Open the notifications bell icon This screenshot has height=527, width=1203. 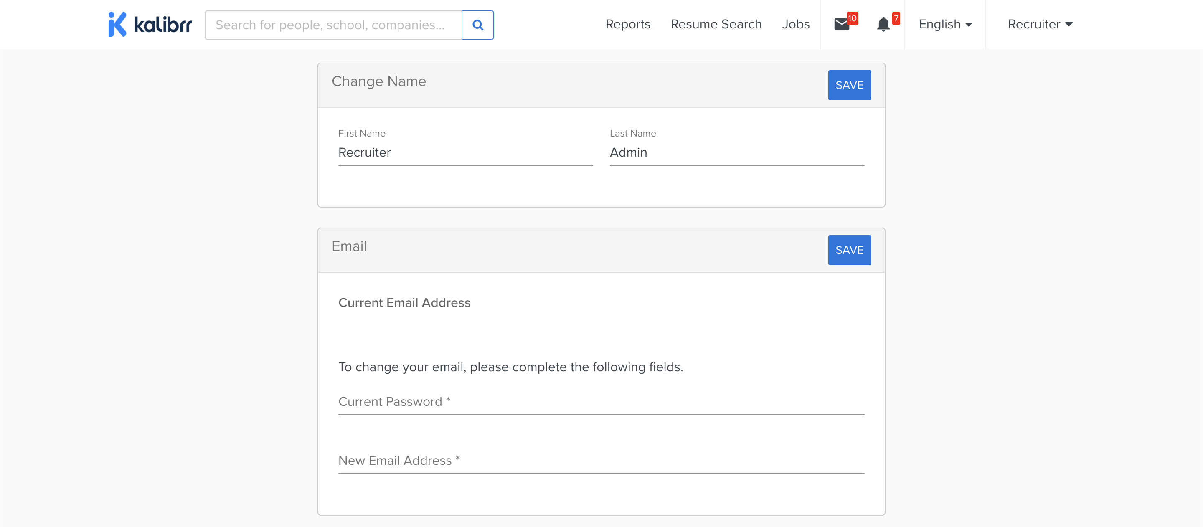(883, 24)
